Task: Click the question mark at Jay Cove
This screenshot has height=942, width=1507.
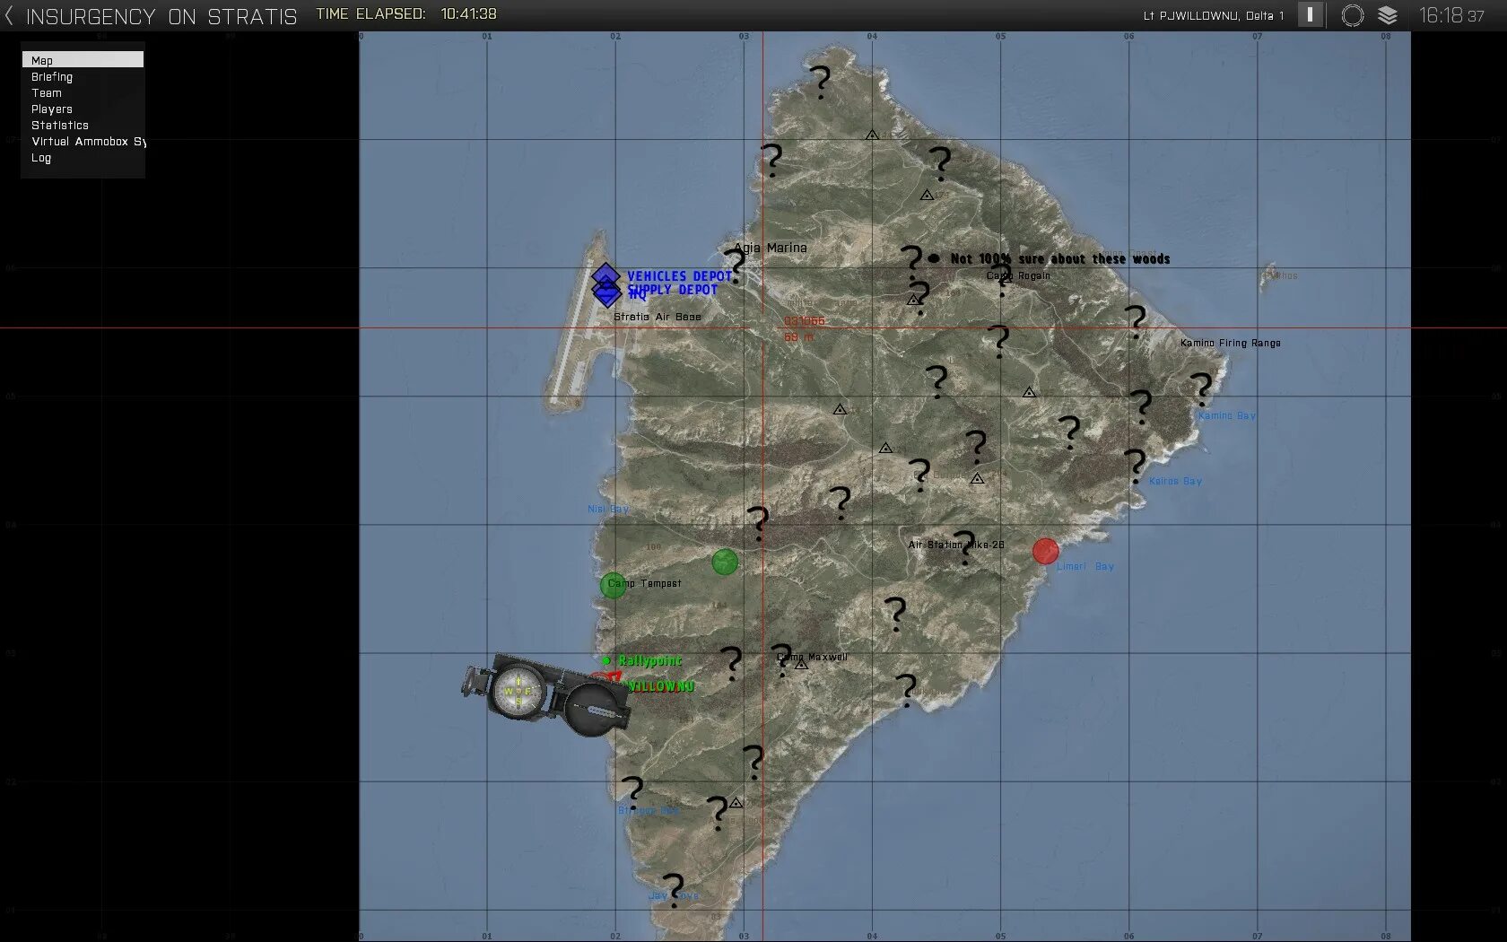Action: (673, 890)
